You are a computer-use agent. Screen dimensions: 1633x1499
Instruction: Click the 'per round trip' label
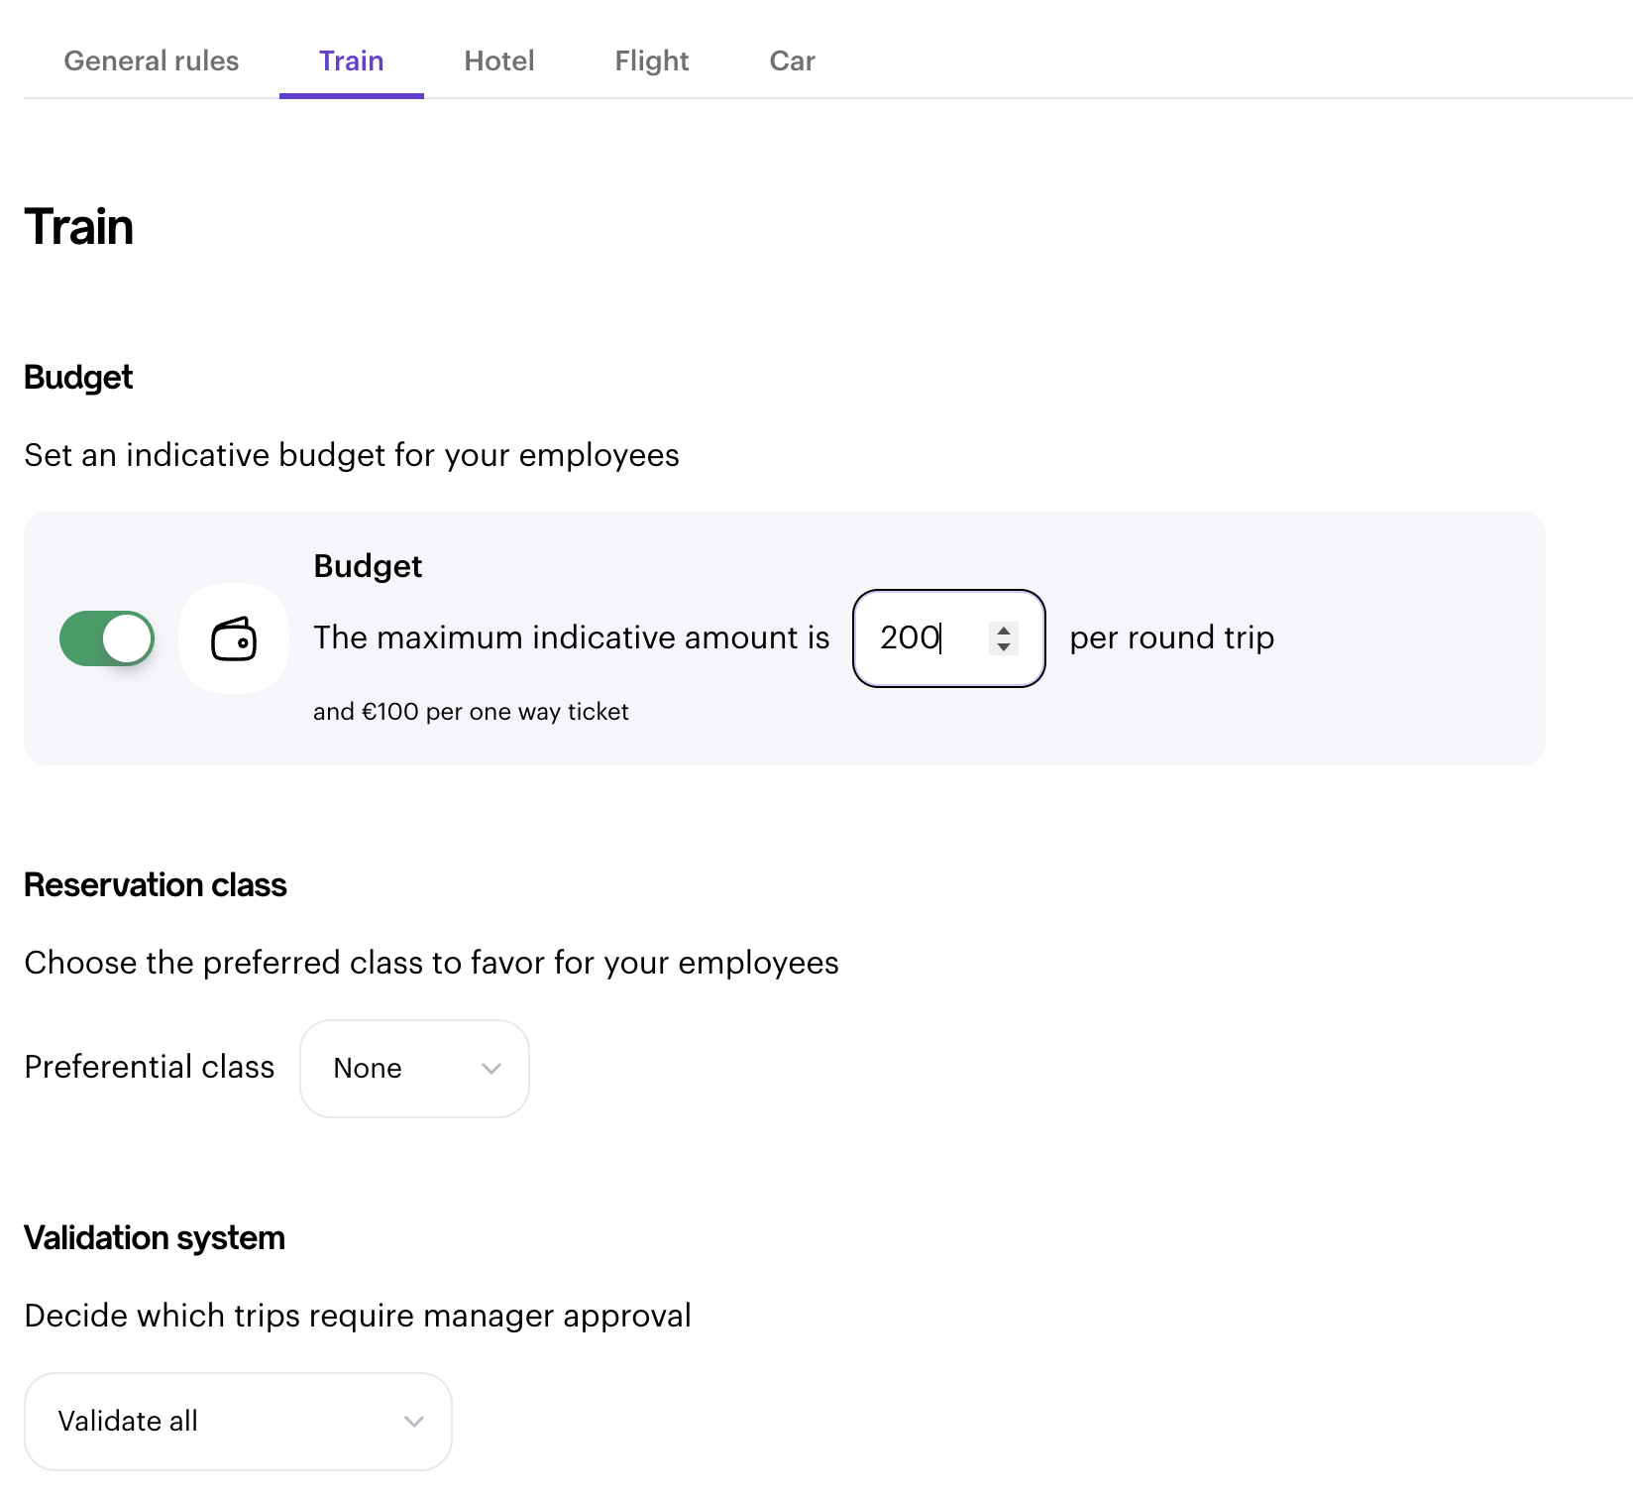coord(1172,637)
